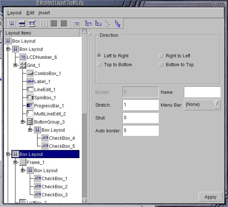Screen dimensions: 228x207
Task: Click the ProgressBar_1 item icon
Action: (x=30, y=106)
